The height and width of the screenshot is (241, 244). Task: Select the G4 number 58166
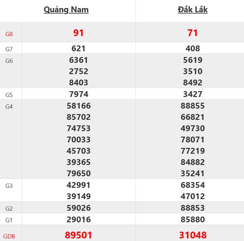pos(79,106)
